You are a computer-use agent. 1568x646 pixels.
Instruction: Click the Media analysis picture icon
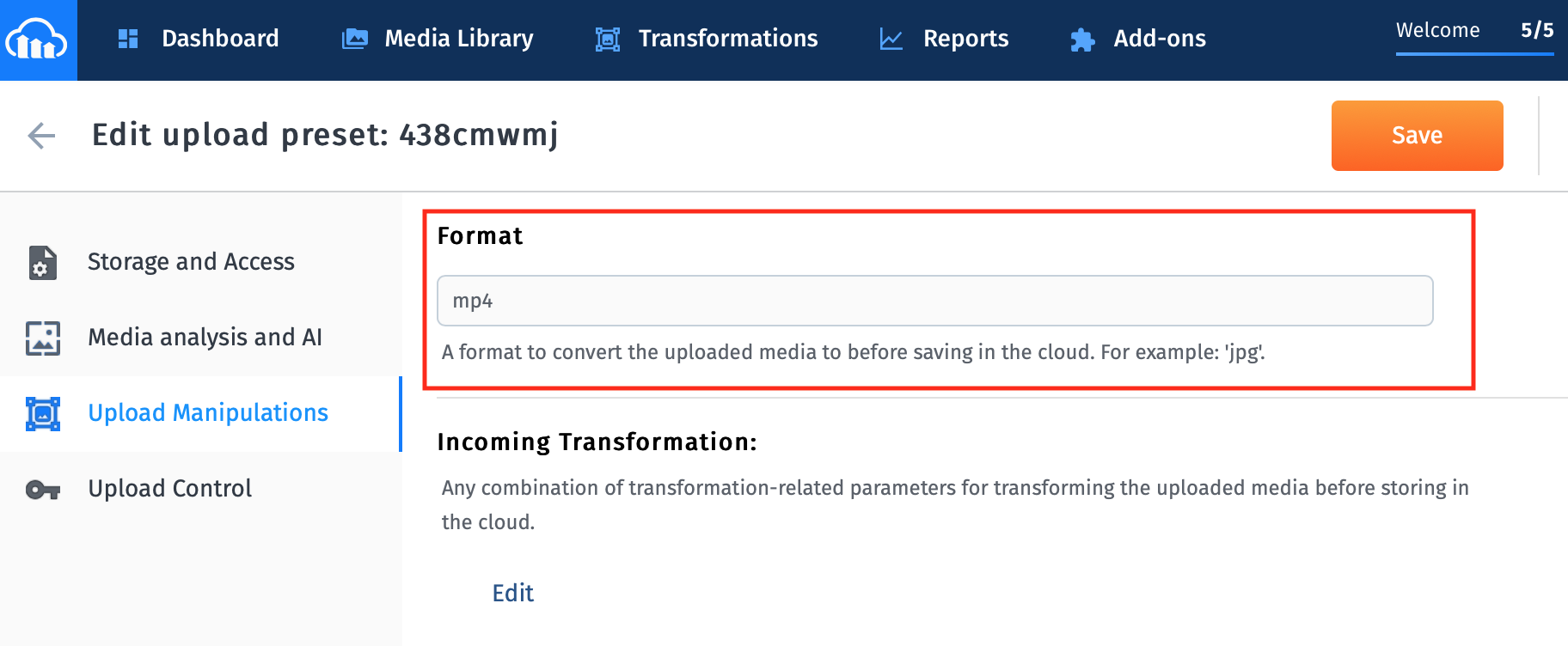[42, 338]
